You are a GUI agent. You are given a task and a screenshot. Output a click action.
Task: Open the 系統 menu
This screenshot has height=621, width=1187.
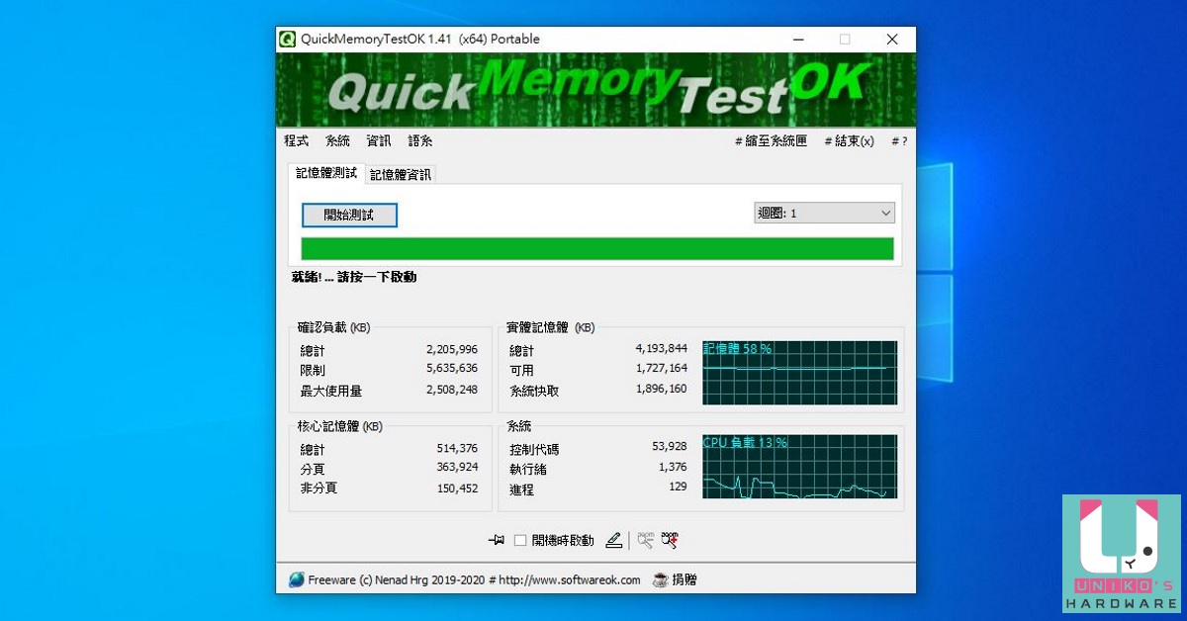coord(337,141)
